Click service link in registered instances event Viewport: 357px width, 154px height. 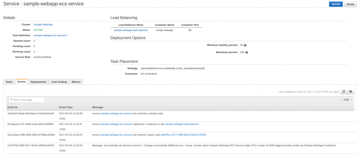pyautogui.click(x=116, y=124)
